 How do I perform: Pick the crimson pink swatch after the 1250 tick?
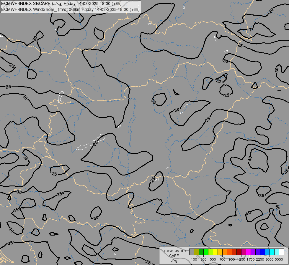pyautogui.click(x=244, y=252)
